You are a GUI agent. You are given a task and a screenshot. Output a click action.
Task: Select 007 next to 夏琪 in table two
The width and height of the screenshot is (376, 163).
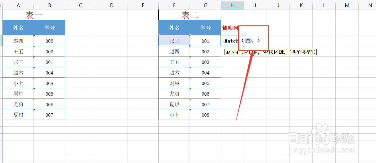coord(205,104)
